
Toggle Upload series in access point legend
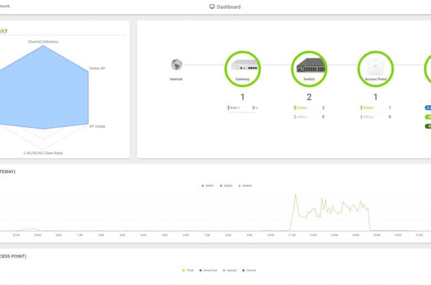(230, 271)
